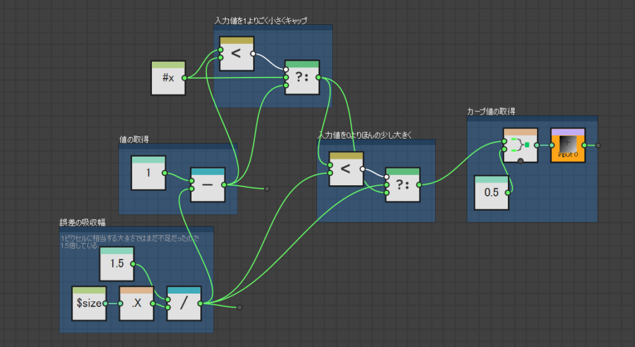Select the constant node with value 1
The width and height of the screenshot is (635, 347).
[x=148, y=173]
